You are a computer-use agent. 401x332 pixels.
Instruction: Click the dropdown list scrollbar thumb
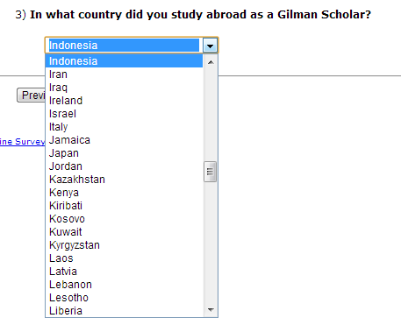[211, 172]
